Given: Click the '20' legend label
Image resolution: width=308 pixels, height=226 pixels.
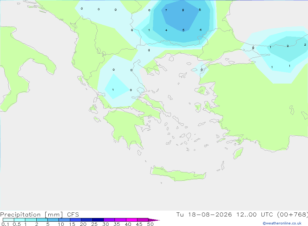Looking at the screenshot, I should coord(83,224).
